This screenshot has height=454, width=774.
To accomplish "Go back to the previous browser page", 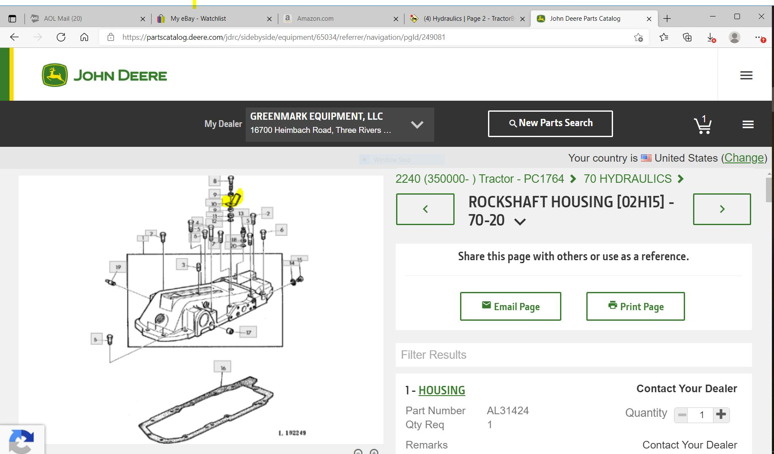I will coord(14,37).
